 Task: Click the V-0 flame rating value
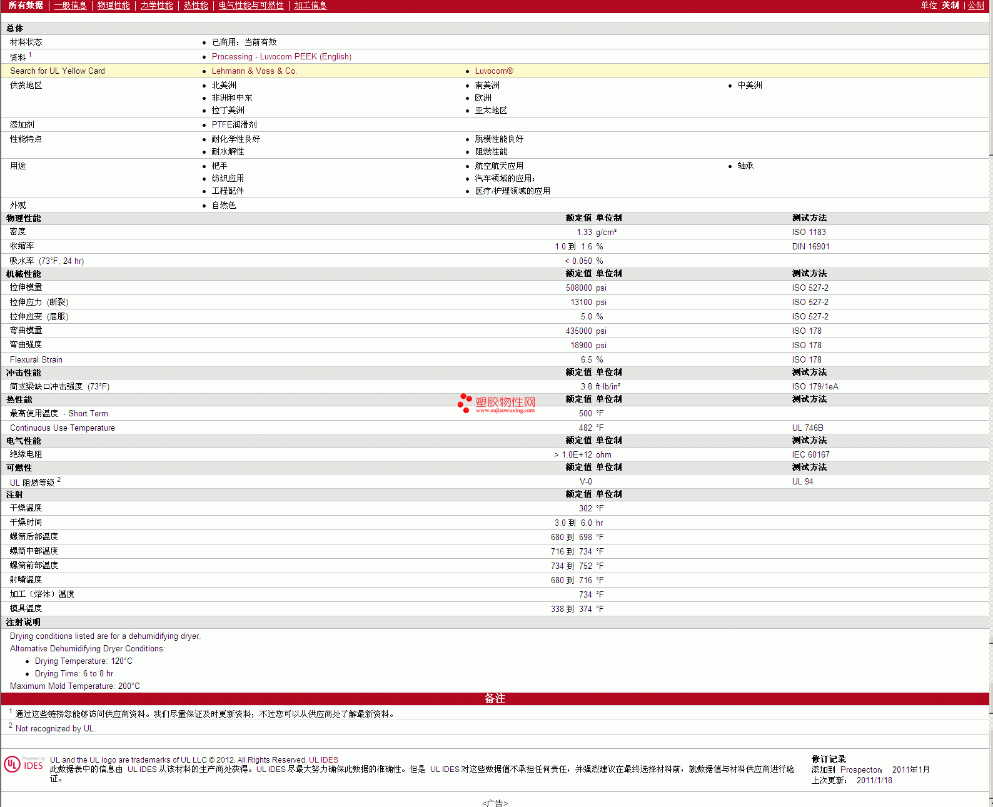(x=586, y=482)
